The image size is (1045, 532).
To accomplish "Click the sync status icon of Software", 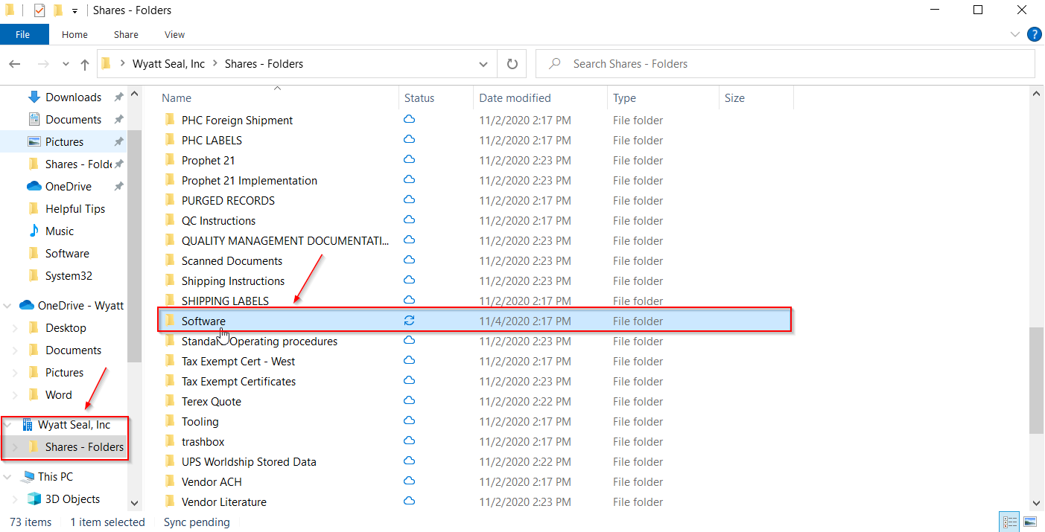I will tap(409, 321).
